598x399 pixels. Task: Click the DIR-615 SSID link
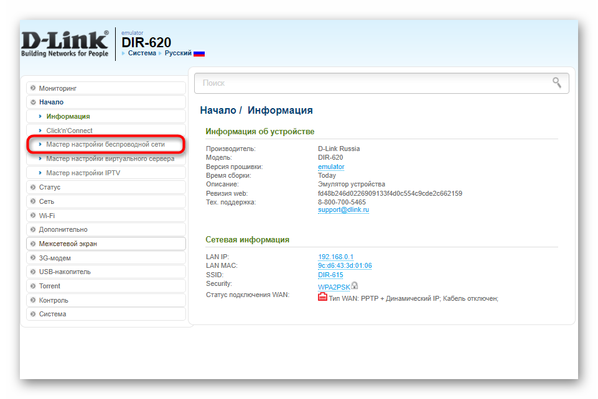[330, 275]
